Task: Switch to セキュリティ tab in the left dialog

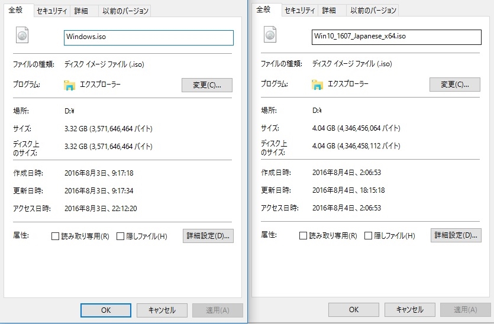Action: tap(51, 11)
